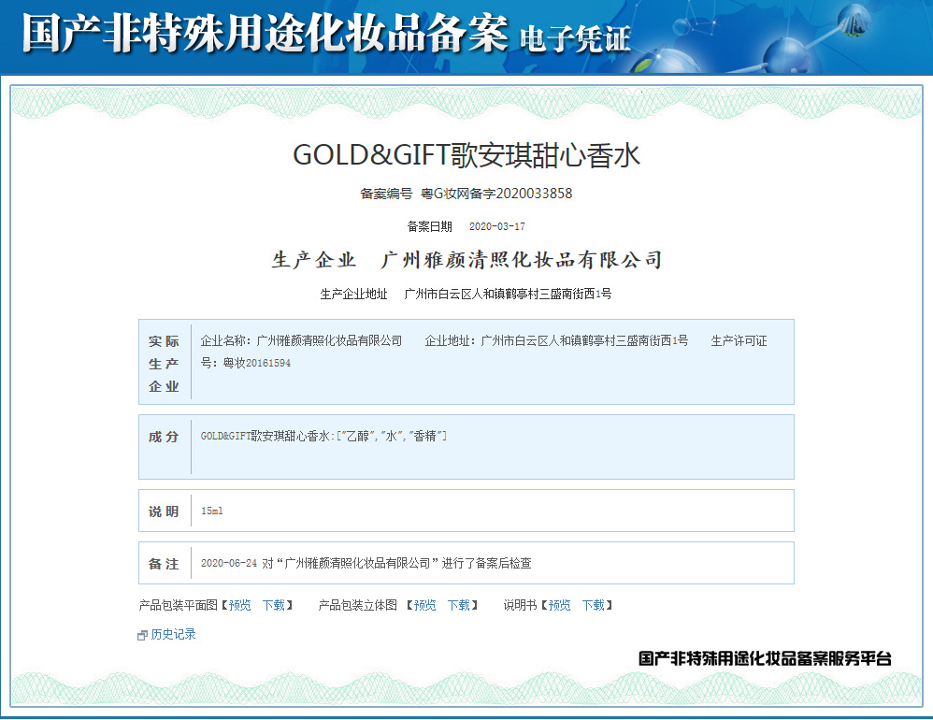Viewport: 933px width, 720px height.
Task: Click the 备案编号 label
Action: (x=386, y=194)
